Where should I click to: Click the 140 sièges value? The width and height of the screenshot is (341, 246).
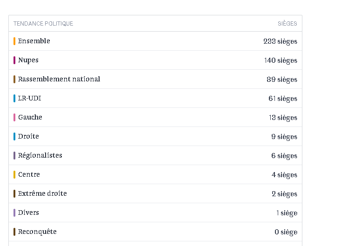pos(281,60)
